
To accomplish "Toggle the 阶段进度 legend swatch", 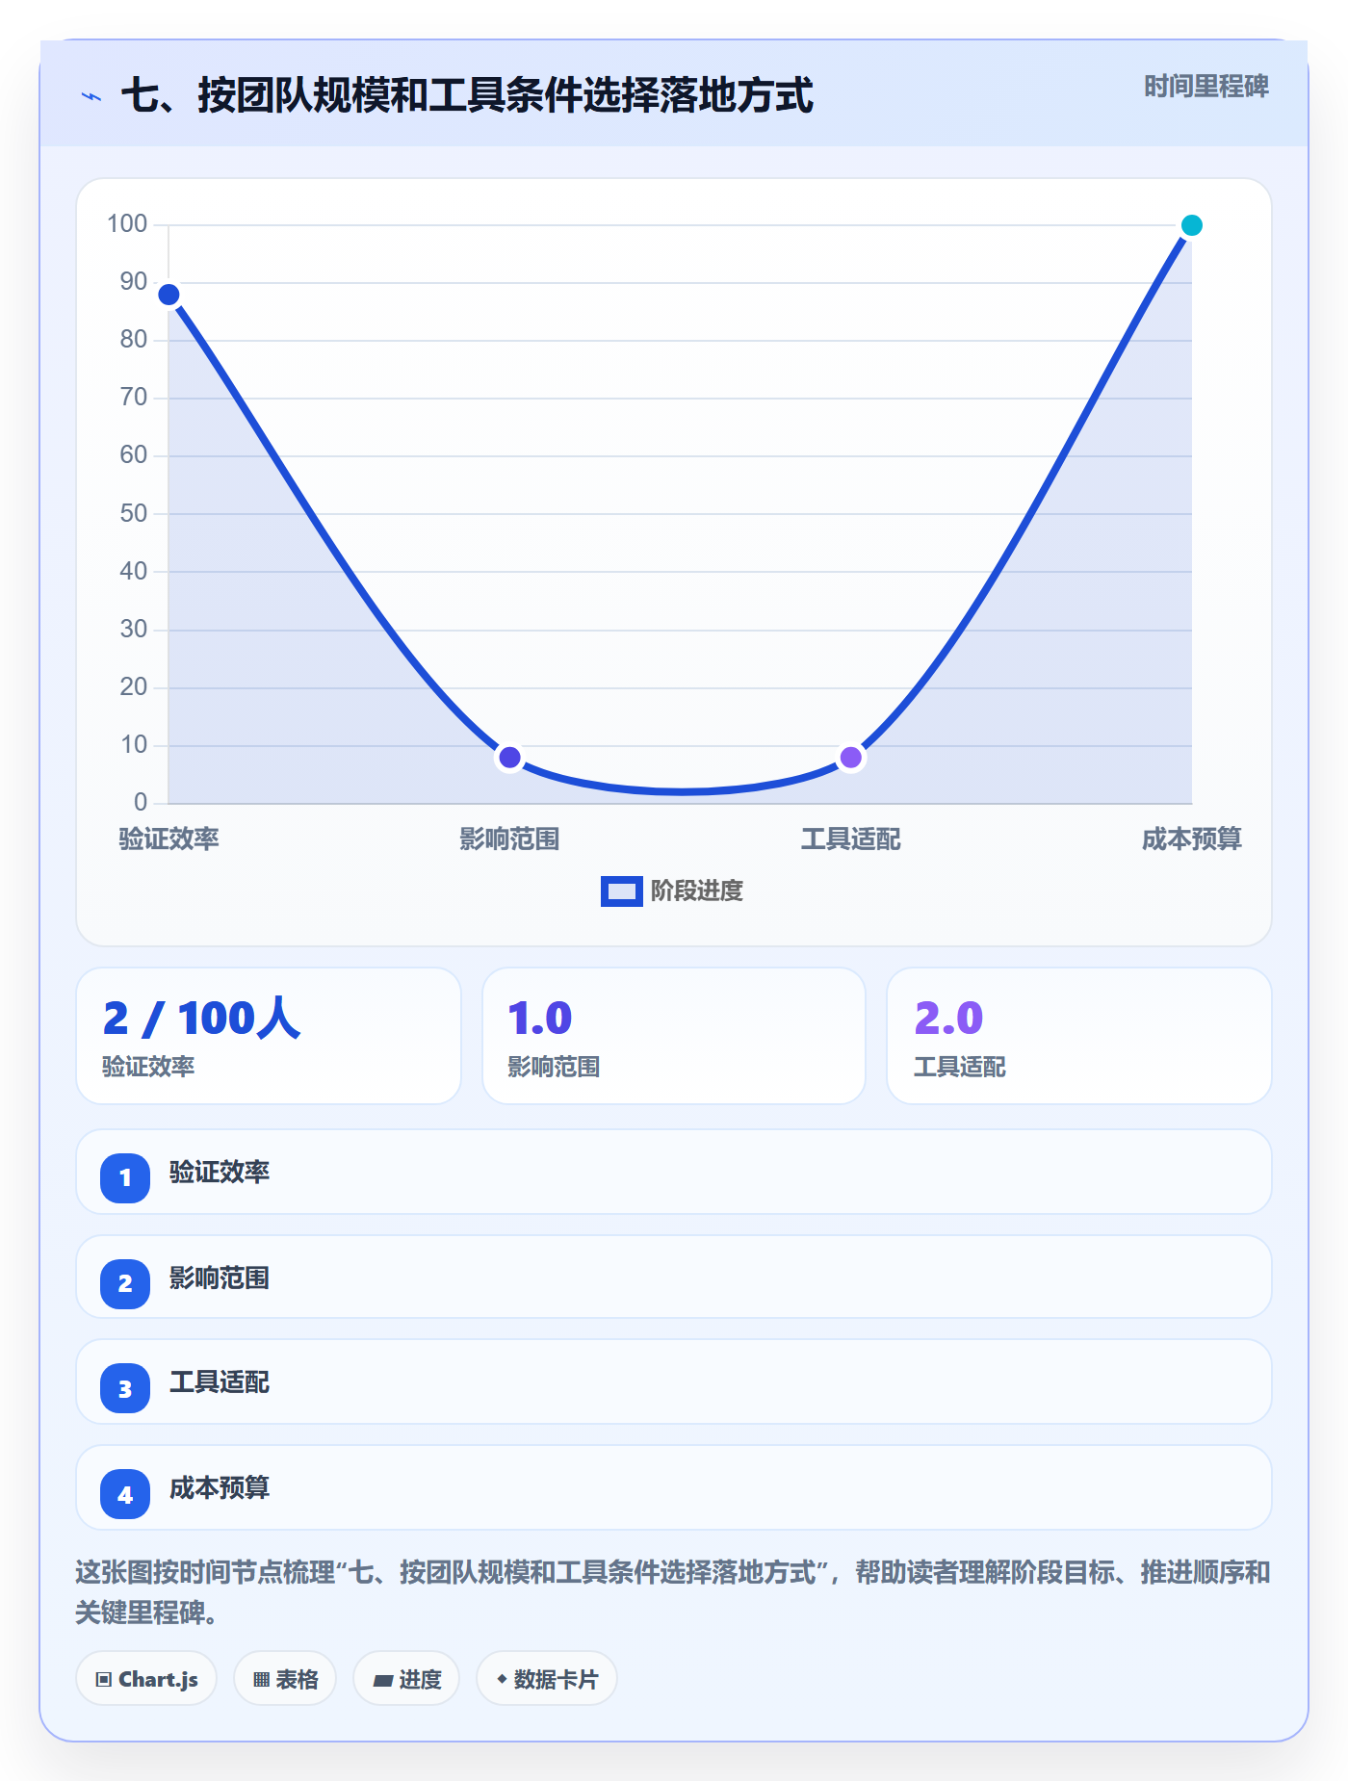I will 621,891.
